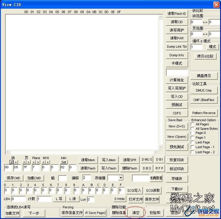The height and width of the screenshot is (219, 221).
Task: Click the R F P button
Action: (x=159, y=168)
